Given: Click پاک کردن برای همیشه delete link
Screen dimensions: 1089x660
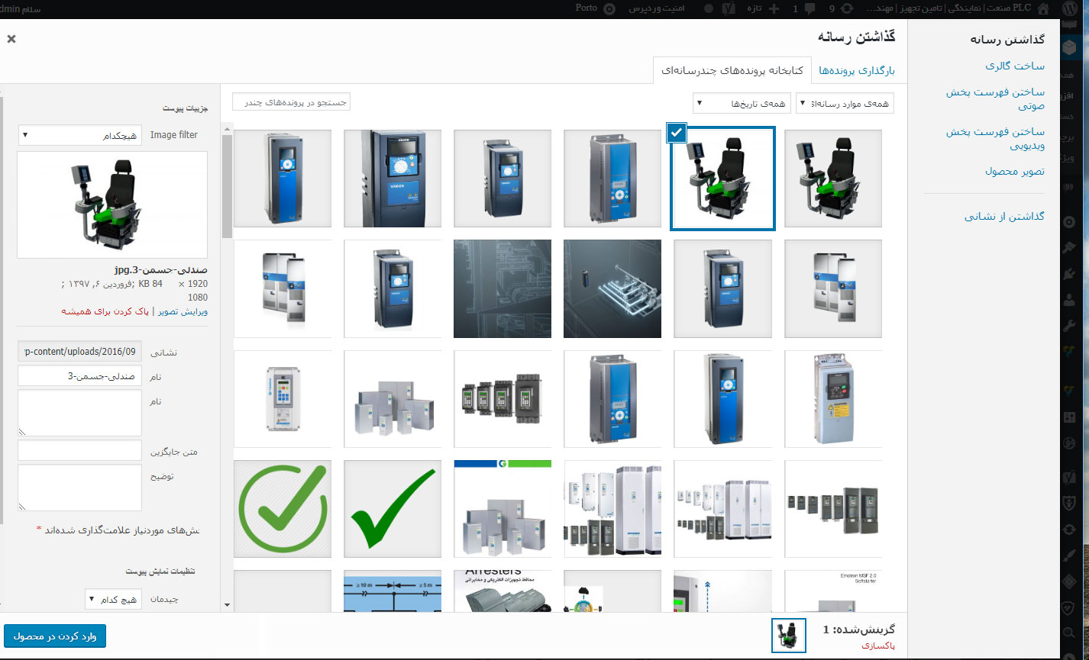Looking at the screenshot, I should [106, 311].
